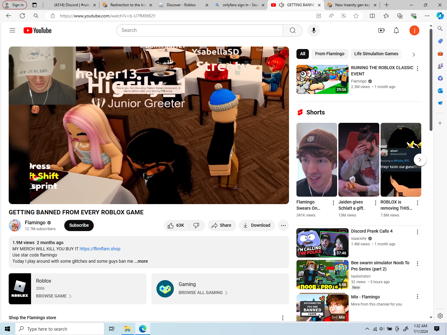Open options for Jaiden gives Schlatt Short
Viewport: 447px width, 335px height.
click(x=376, y=203)
